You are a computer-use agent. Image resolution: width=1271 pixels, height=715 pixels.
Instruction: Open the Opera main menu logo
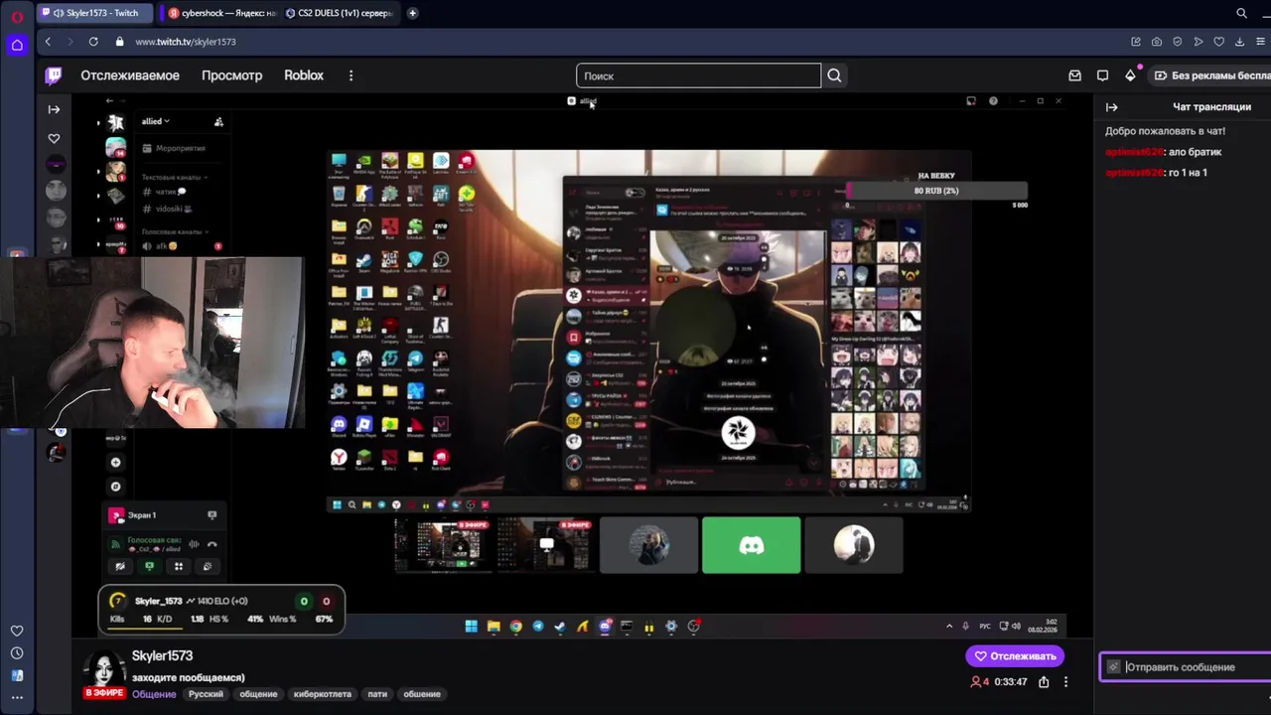pos(17,15)
